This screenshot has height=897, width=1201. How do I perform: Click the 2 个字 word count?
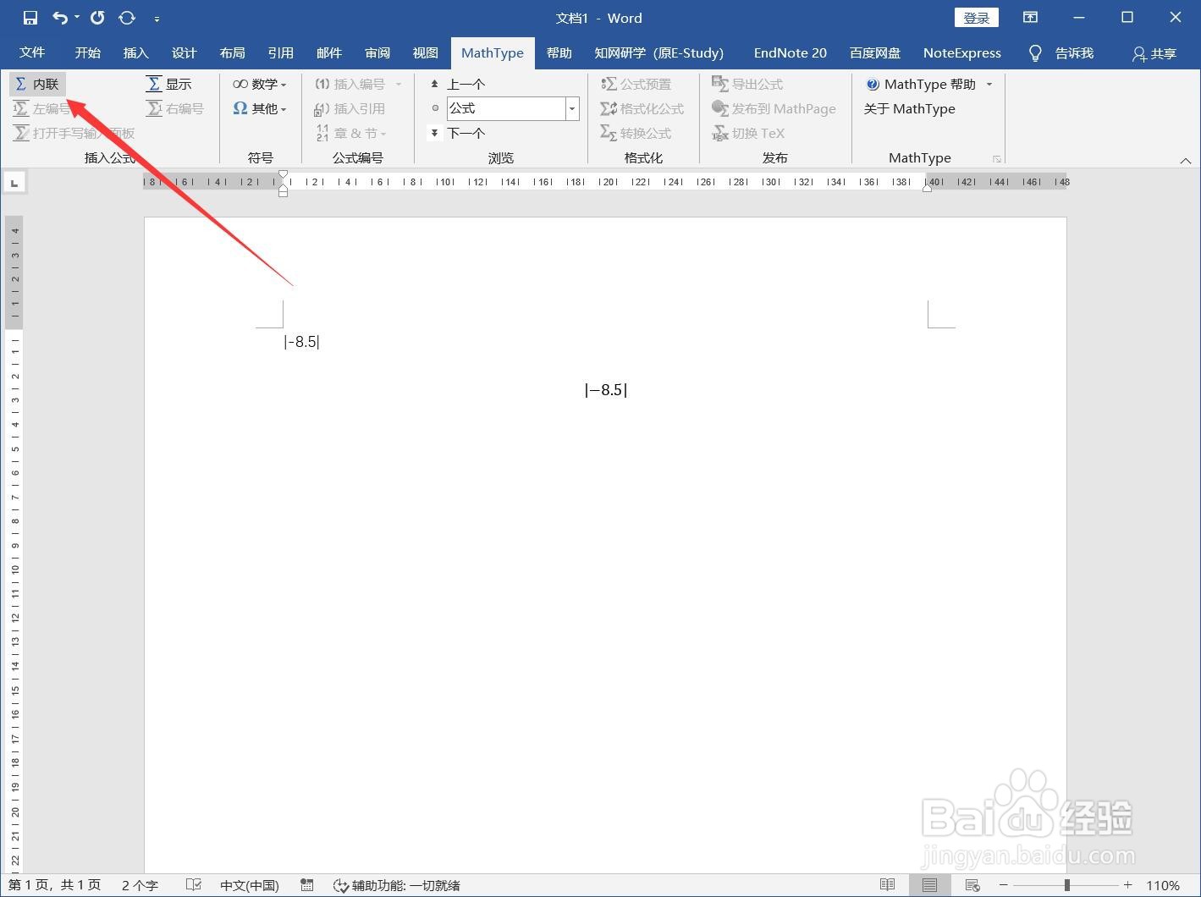click(140, 885)
